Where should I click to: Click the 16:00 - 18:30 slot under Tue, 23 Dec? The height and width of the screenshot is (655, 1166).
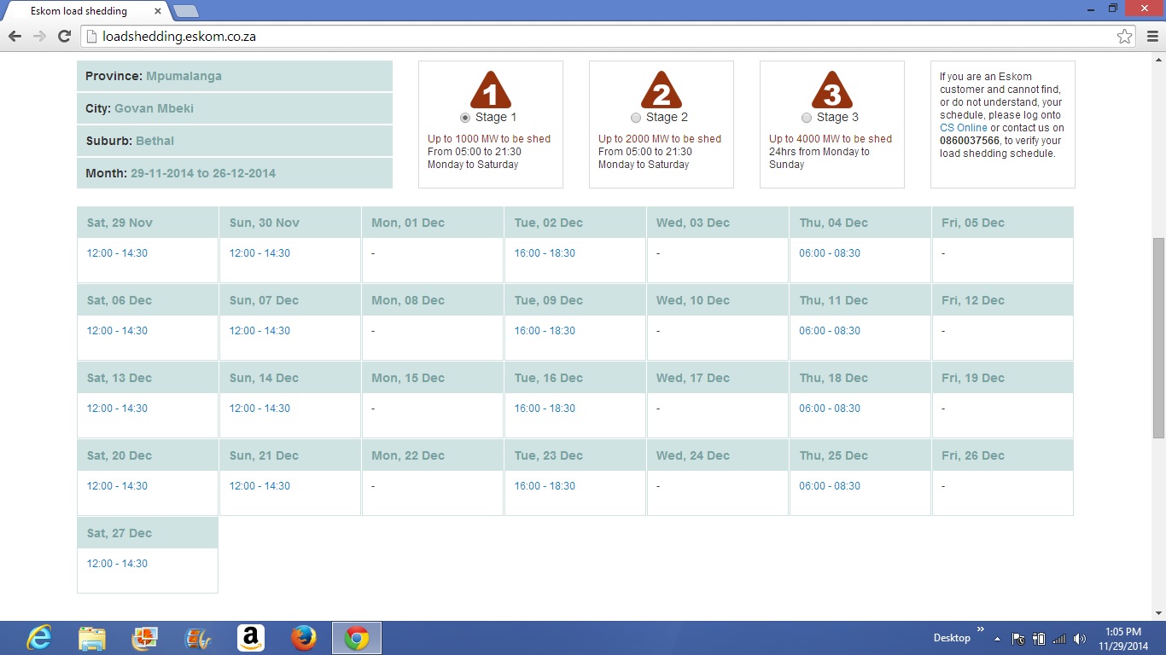point(545,486)
